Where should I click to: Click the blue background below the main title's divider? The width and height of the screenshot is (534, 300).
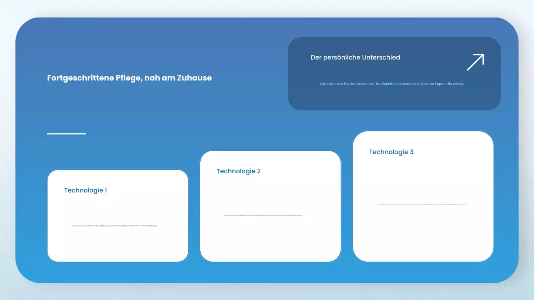(66, 150)
